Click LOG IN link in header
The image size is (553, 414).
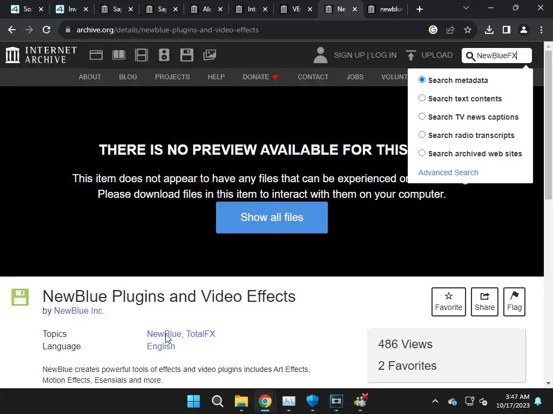tap(384, 56)
